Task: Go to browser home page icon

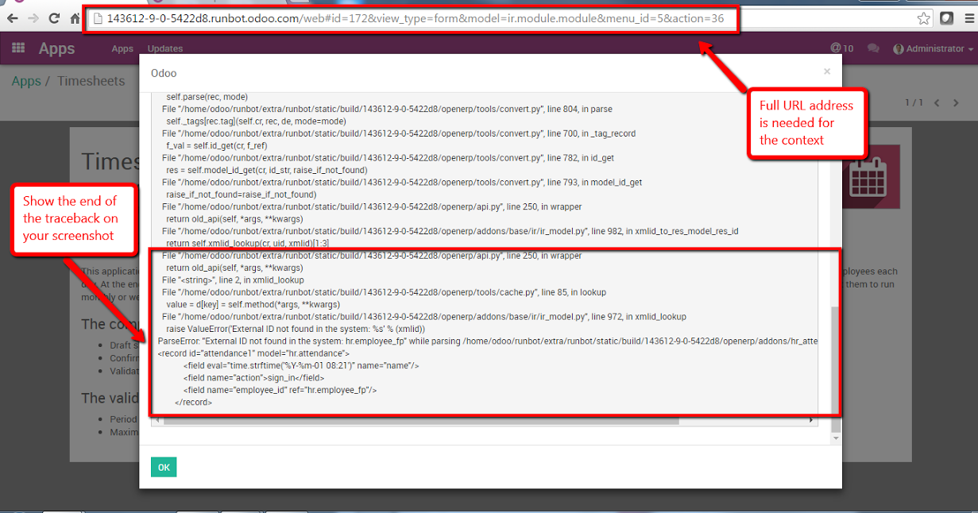Action: pos(75,17)
